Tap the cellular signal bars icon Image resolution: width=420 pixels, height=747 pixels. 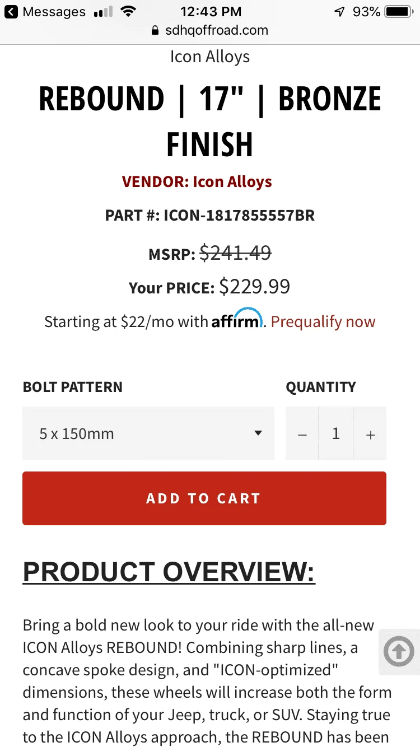click(103, 12)
